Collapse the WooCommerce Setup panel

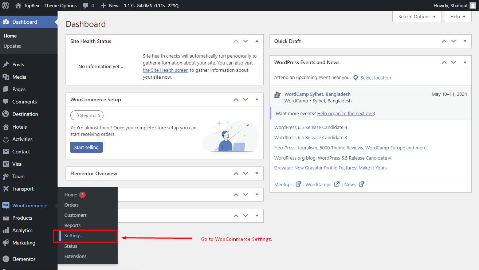[x=257, y=99]
